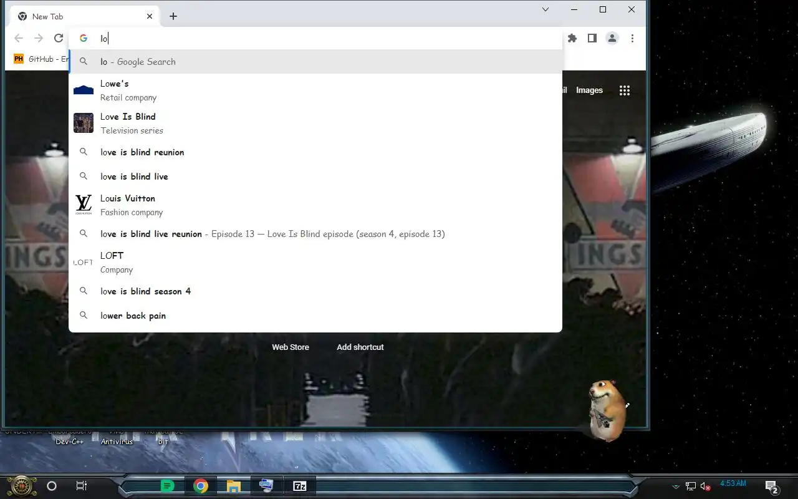
Task: Open Chrome three-dot menu
Action: [x=632, y=39]
